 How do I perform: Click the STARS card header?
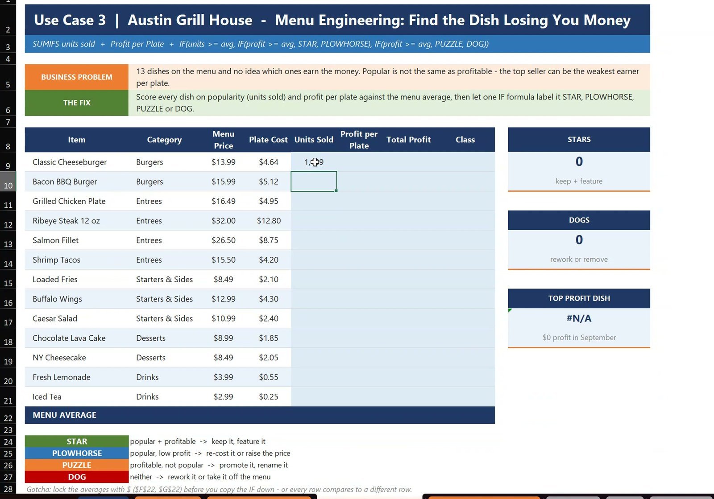579,140
